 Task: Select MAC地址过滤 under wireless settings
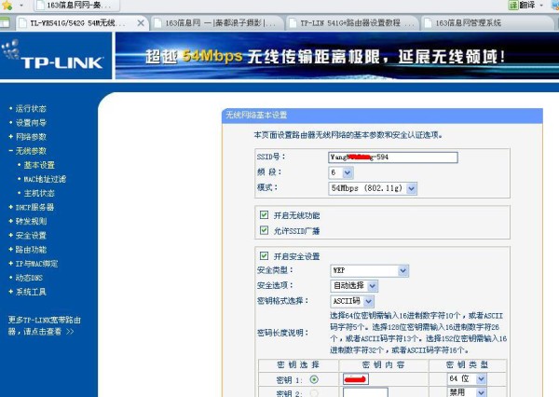(45, 179)
